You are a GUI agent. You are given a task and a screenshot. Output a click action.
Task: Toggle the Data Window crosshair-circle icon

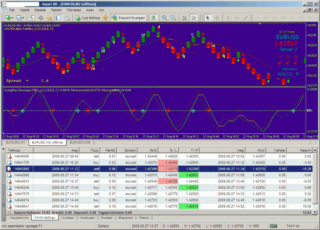41,18
